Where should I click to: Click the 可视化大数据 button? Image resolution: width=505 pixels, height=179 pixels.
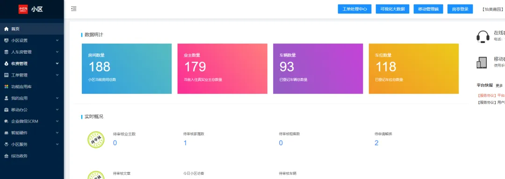[x=392, y=9]
